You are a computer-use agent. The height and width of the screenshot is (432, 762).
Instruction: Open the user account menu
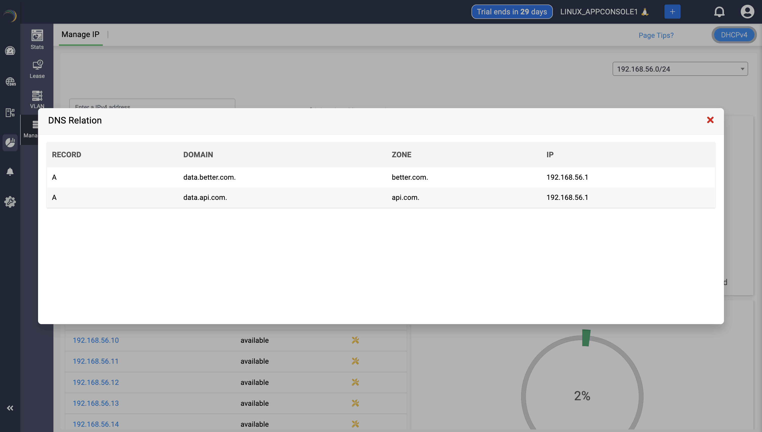pos(747,12)
